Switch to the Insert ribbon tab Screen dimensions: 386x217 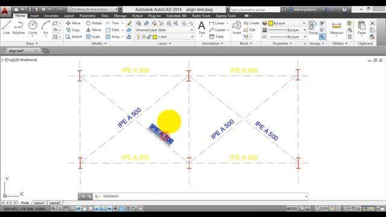coord(34,16)
